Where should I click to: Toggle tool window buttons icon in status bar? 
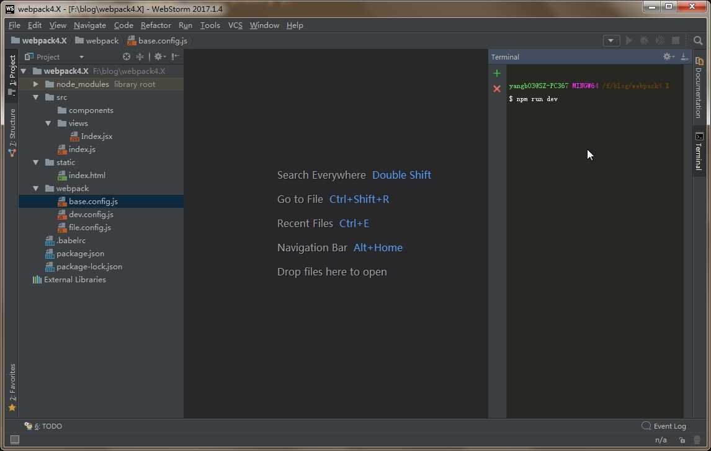(15, 440)
